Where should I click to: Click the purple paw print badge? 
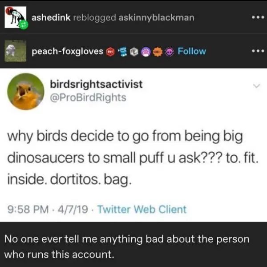point(146,51)
